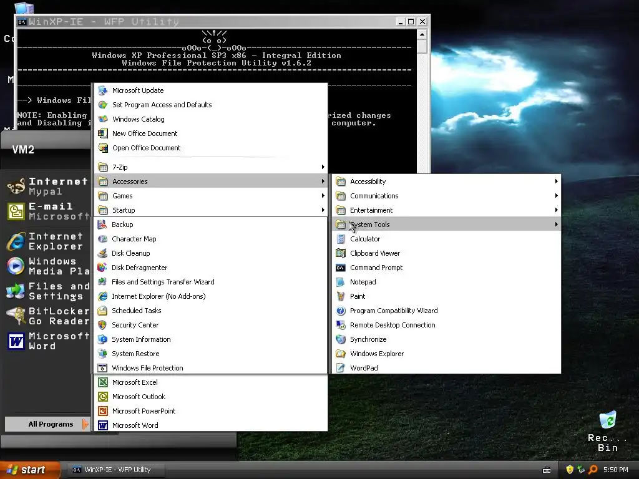Click the Character Map icon
The height and width of the screenshot is (479, 639).
click(102, 239)
